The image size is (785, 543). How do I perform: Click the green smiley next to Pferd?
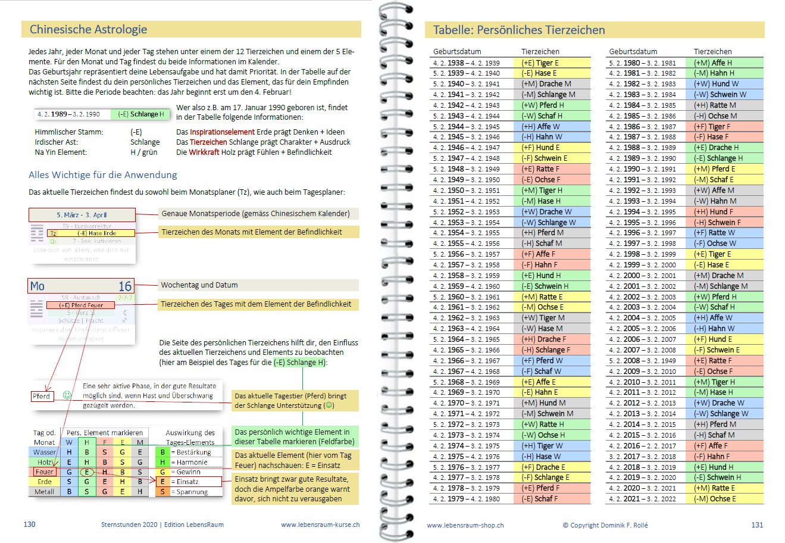click(67, 395)
